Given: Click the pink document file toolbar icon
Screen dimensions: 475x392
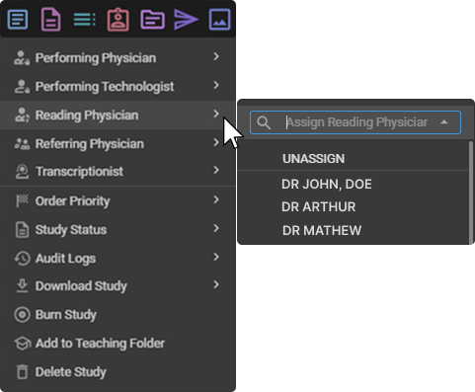Looking at the screenshot, I should click(x=51, y=20).
